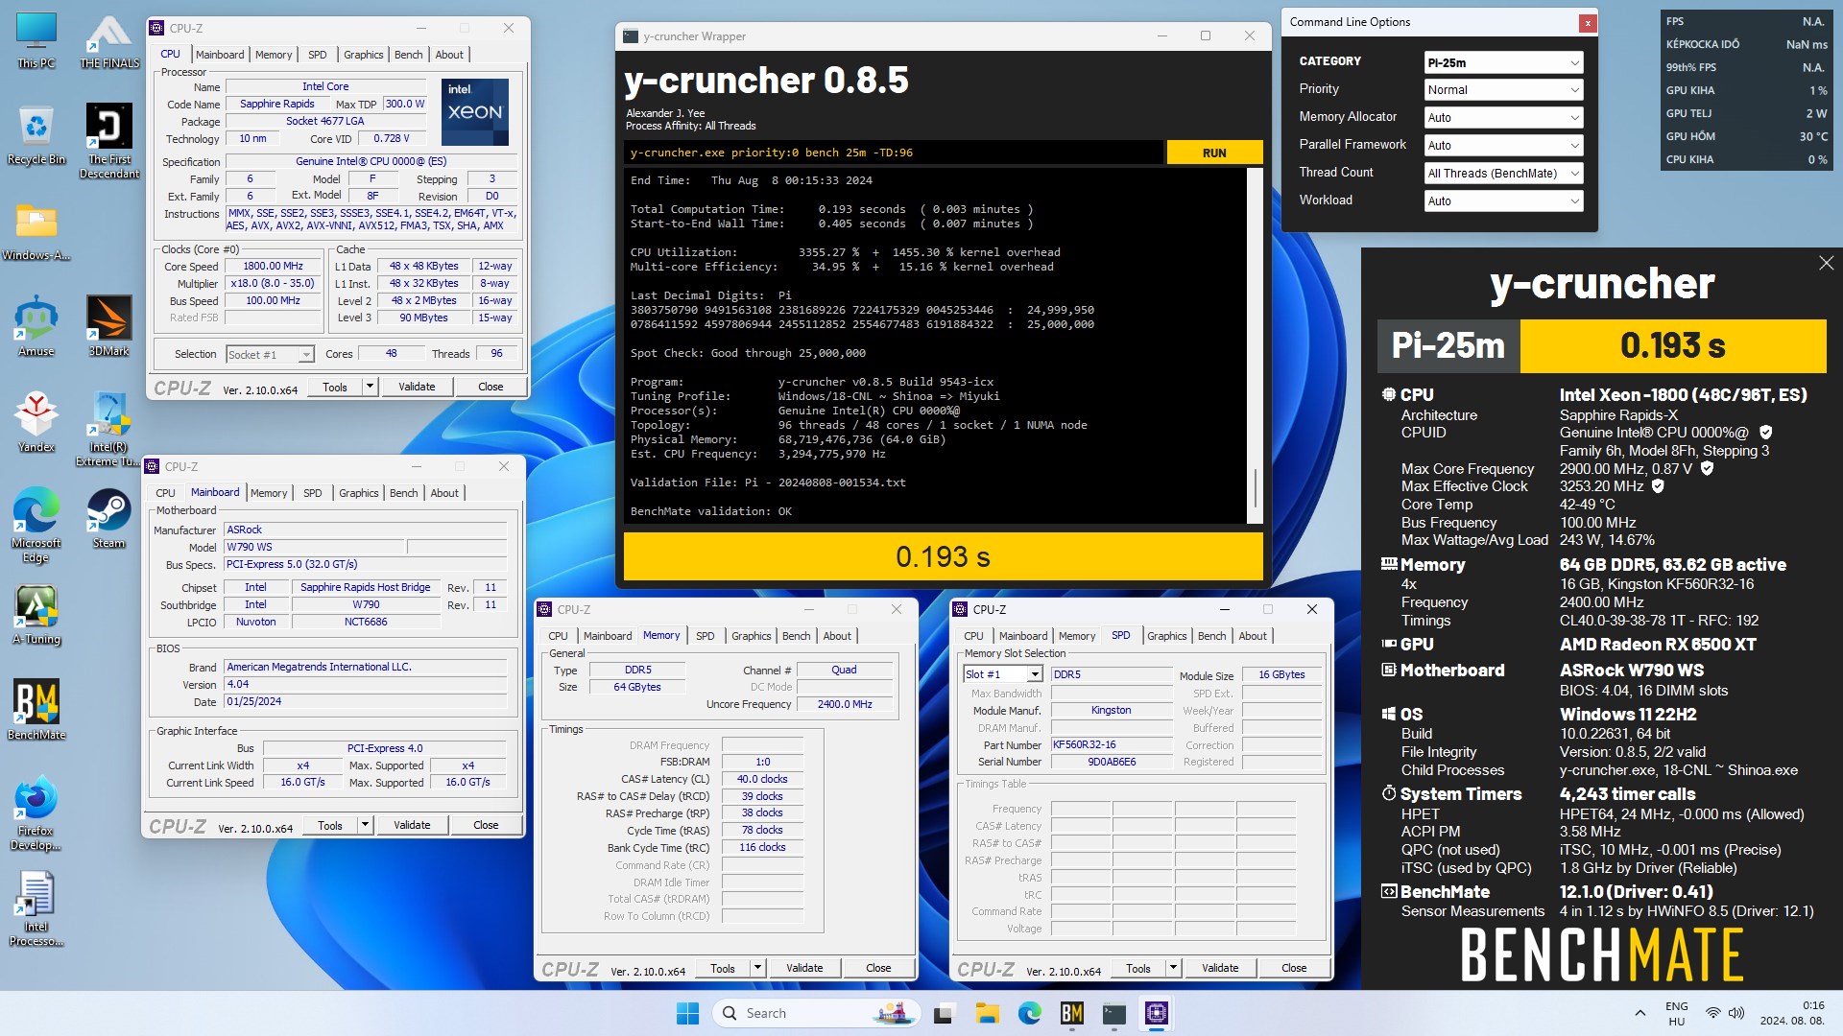This screenshot has height=1036, width=1843.
Task: Open About tab in SPD CPU-Z window
Action: click(x=1252, y=636)
